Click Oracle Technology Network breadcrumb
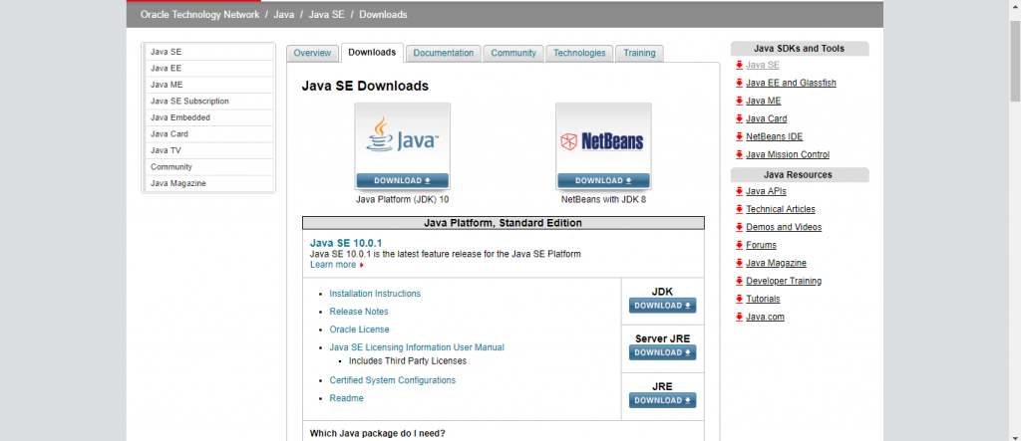1021x441 pixels. point(199,14)
